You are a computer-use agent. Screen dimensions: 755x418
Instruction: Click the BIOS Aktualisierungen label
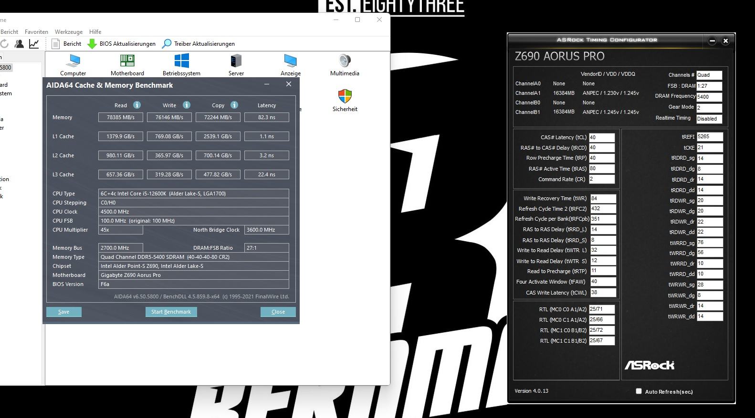coord(127,44)
